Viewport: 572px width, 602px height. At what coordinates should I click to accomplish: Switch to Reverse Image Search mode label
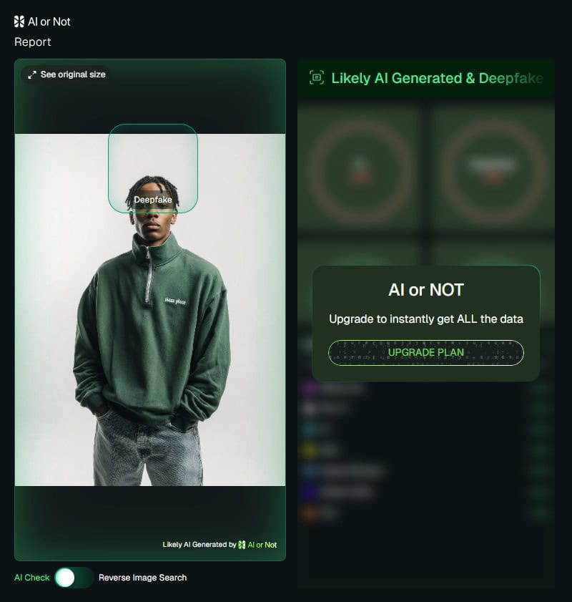[142, 578]
